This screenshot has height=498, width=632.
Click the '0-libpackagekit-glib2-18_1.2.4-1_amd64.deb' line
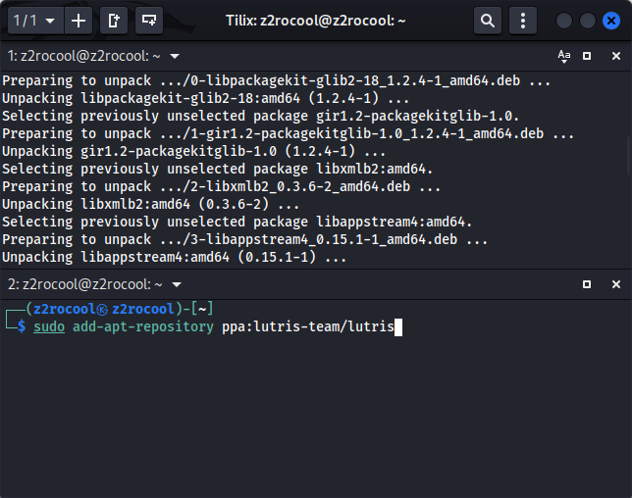(x=276, y=80)
